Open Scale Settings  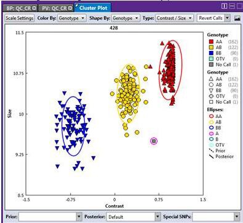pyautogui.click(x=20, y=18)
